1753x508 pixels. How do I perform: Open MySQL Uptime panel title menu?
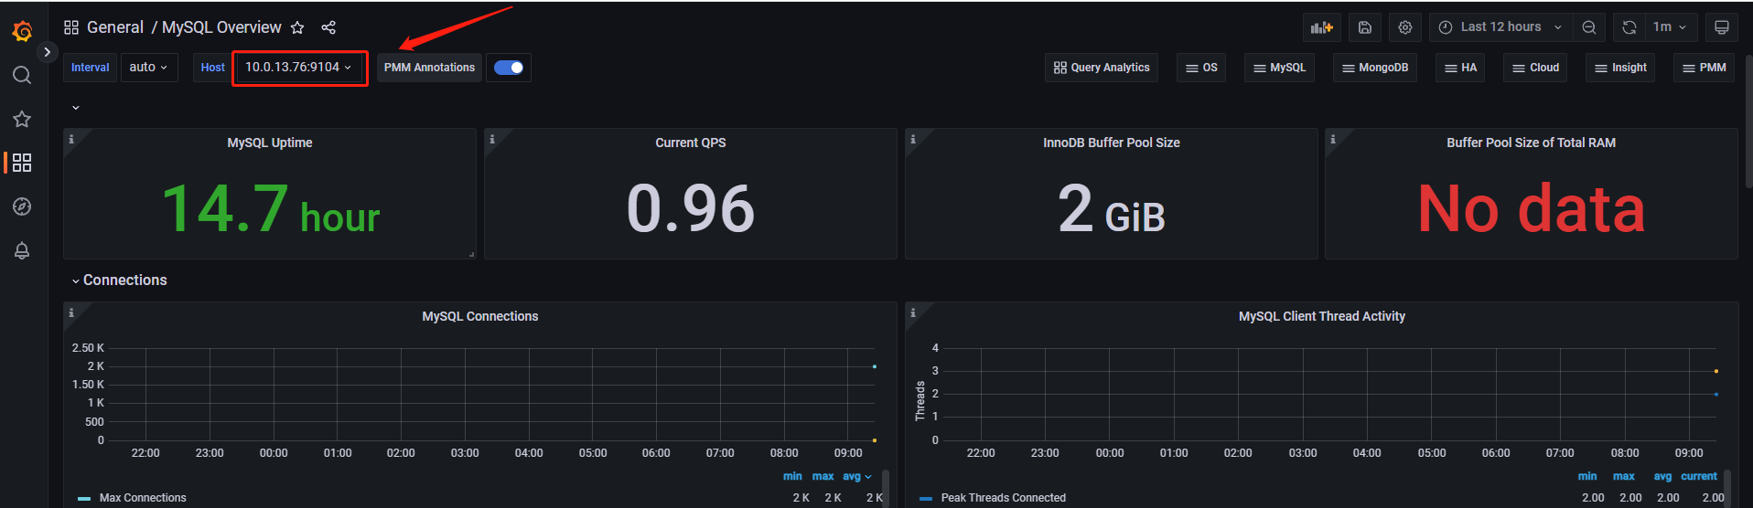[x=270, y=143]
